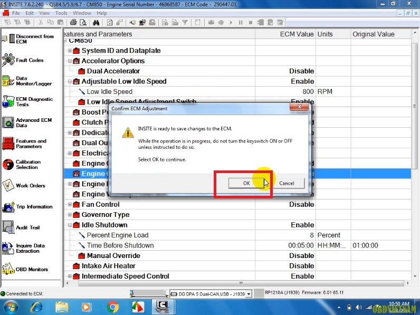
Task: Click Low Idle Speed value 800
Action: pyautogui.click(x=308, y=92)
